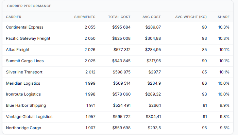The width and height of the screenshot is (238, 135).
Task: Select the Atlas Freight carrier name
Action: click(18, 50)
